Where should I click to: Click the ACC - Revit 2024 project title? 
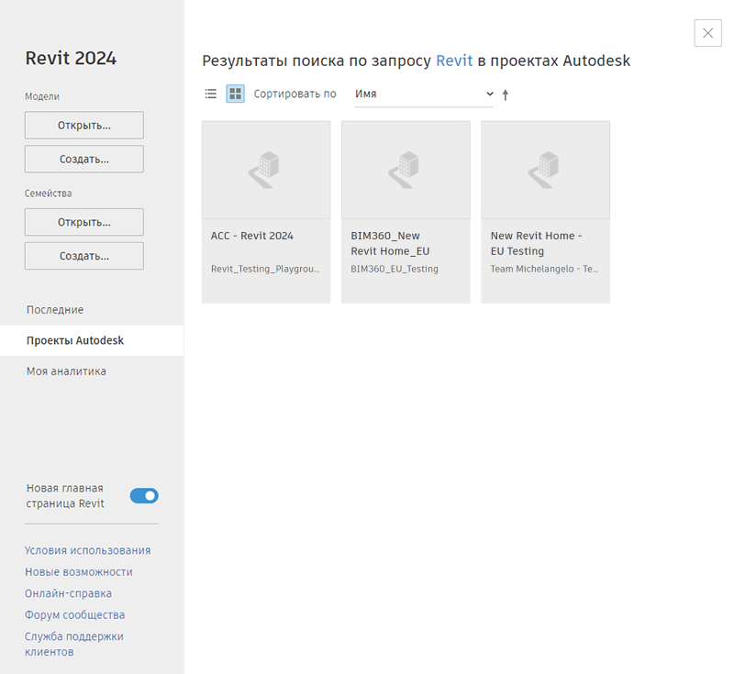point(251,236)
